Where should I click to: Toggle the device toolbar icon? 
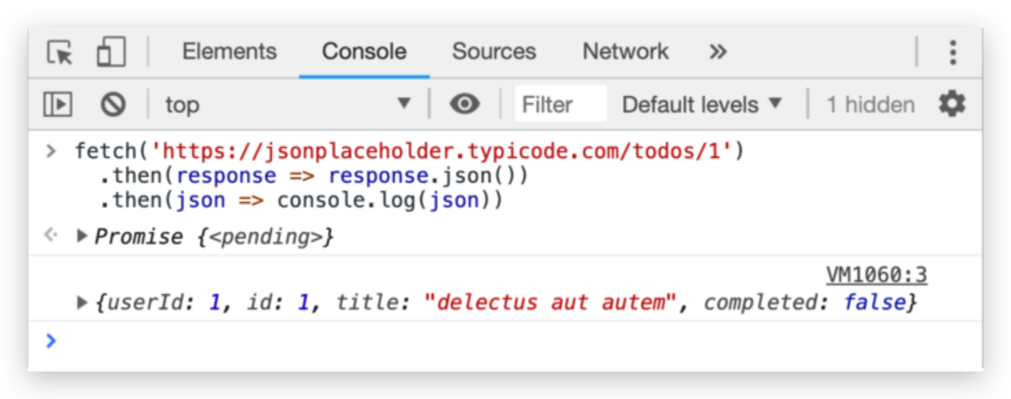click(x=111, y=52)
